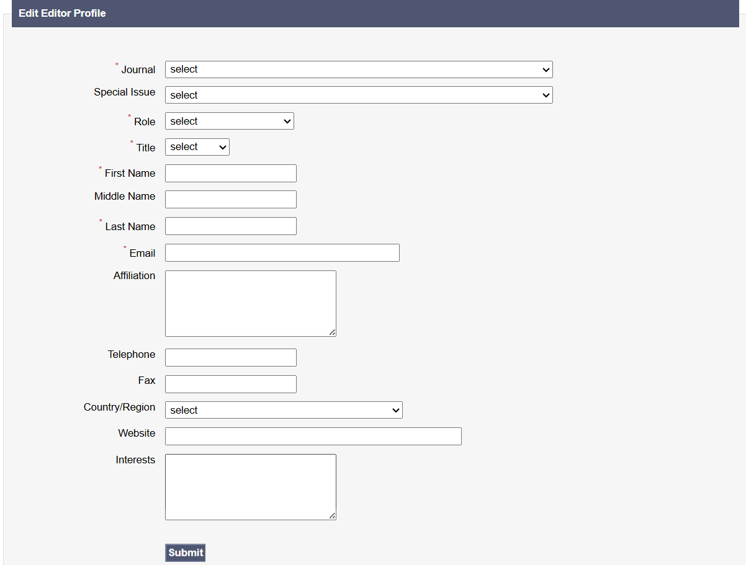Click into the Last Name field

(230, 226)
